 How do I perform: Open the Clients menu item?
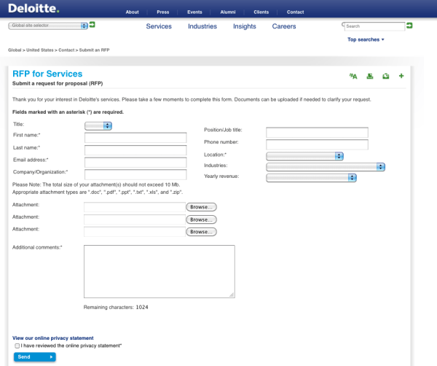click(261, 12)
